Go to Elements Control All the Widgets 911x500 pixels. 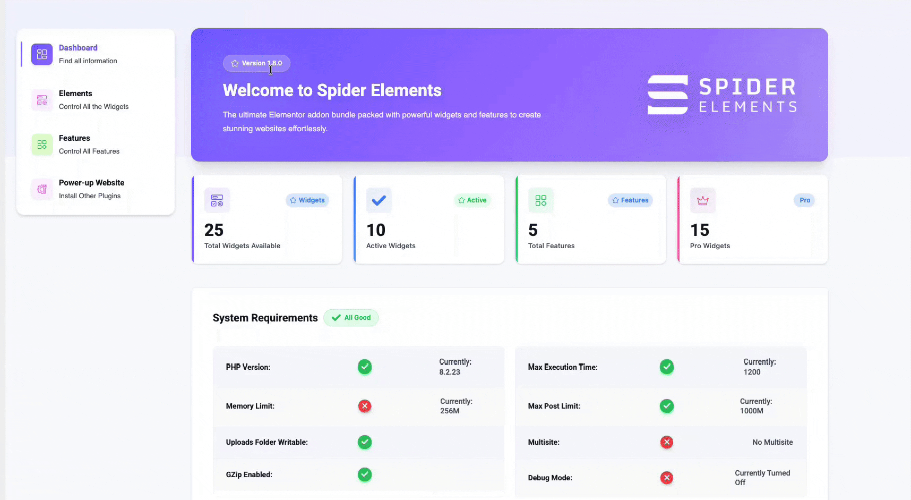96,100
